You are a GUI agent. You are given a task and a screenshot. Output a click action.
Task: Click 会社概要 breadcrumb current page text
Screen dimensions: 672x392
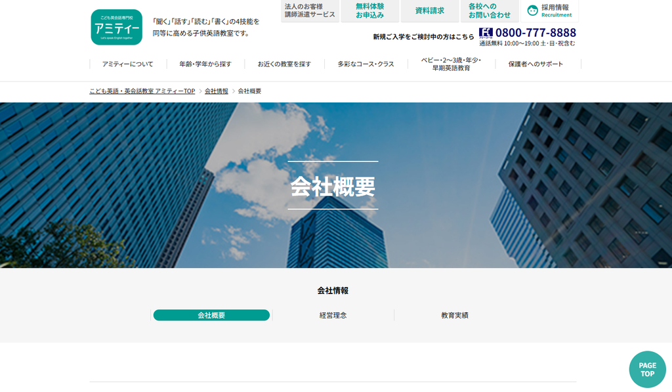(249, 91)
